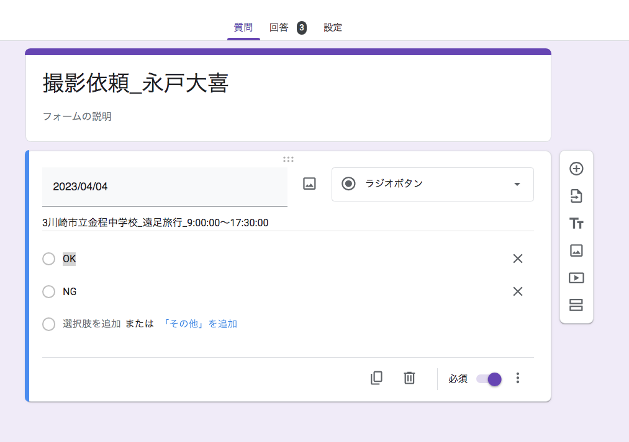Image resolution: width=629 pixels, height=442 pixels.
Task: Click the 2023/04/04 question title field
Action: pyautogui.click(x=165, y=187)
